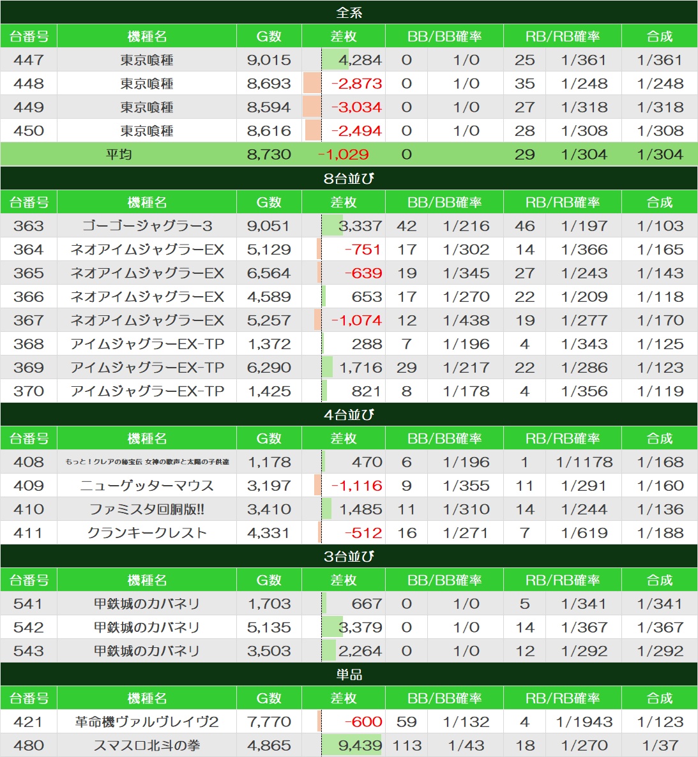Select the 1/361 RB rate in row 447
The width and height of the screenshot is (698, 757).
click(x=584, y=60)
